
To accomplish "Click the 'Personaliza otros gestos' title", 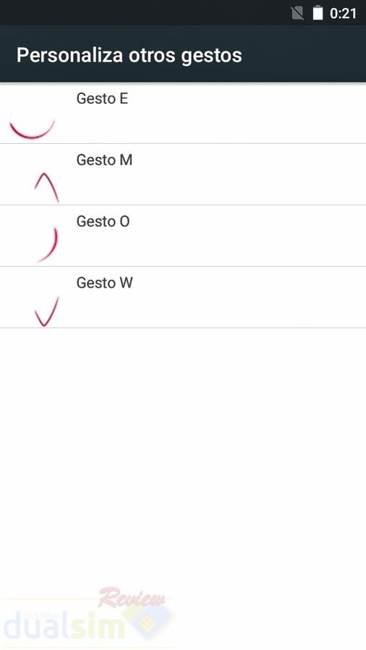I will pos(129,55).
